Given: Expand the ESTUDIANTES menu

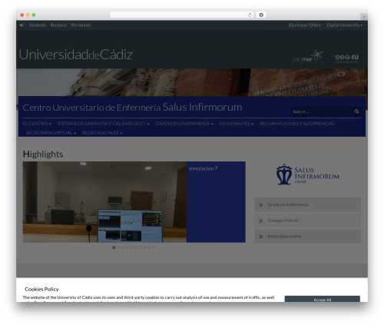Looking at the screenshot, I should tap(237, 124).
